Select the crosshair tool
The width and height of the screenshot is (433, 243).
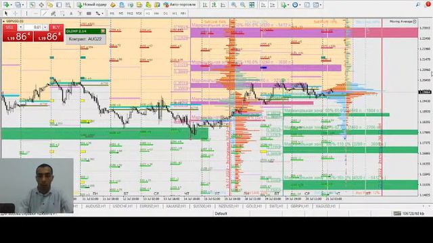click(16, 13)
